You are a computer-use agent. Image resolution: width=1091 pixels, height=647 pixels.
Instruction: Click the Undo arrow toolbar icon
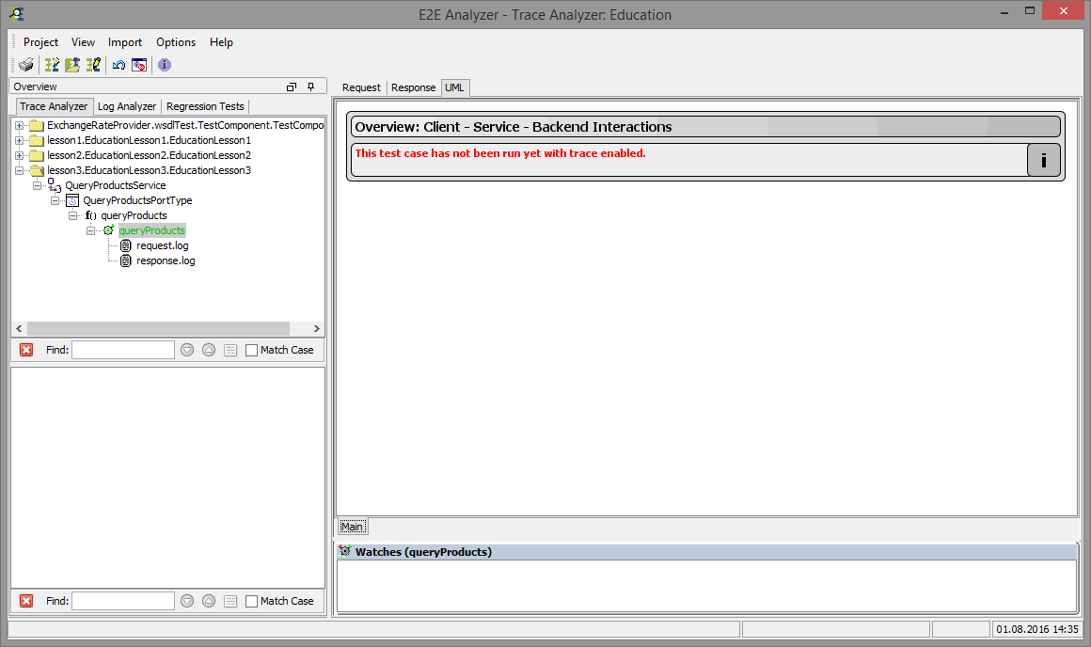(118, 64)
